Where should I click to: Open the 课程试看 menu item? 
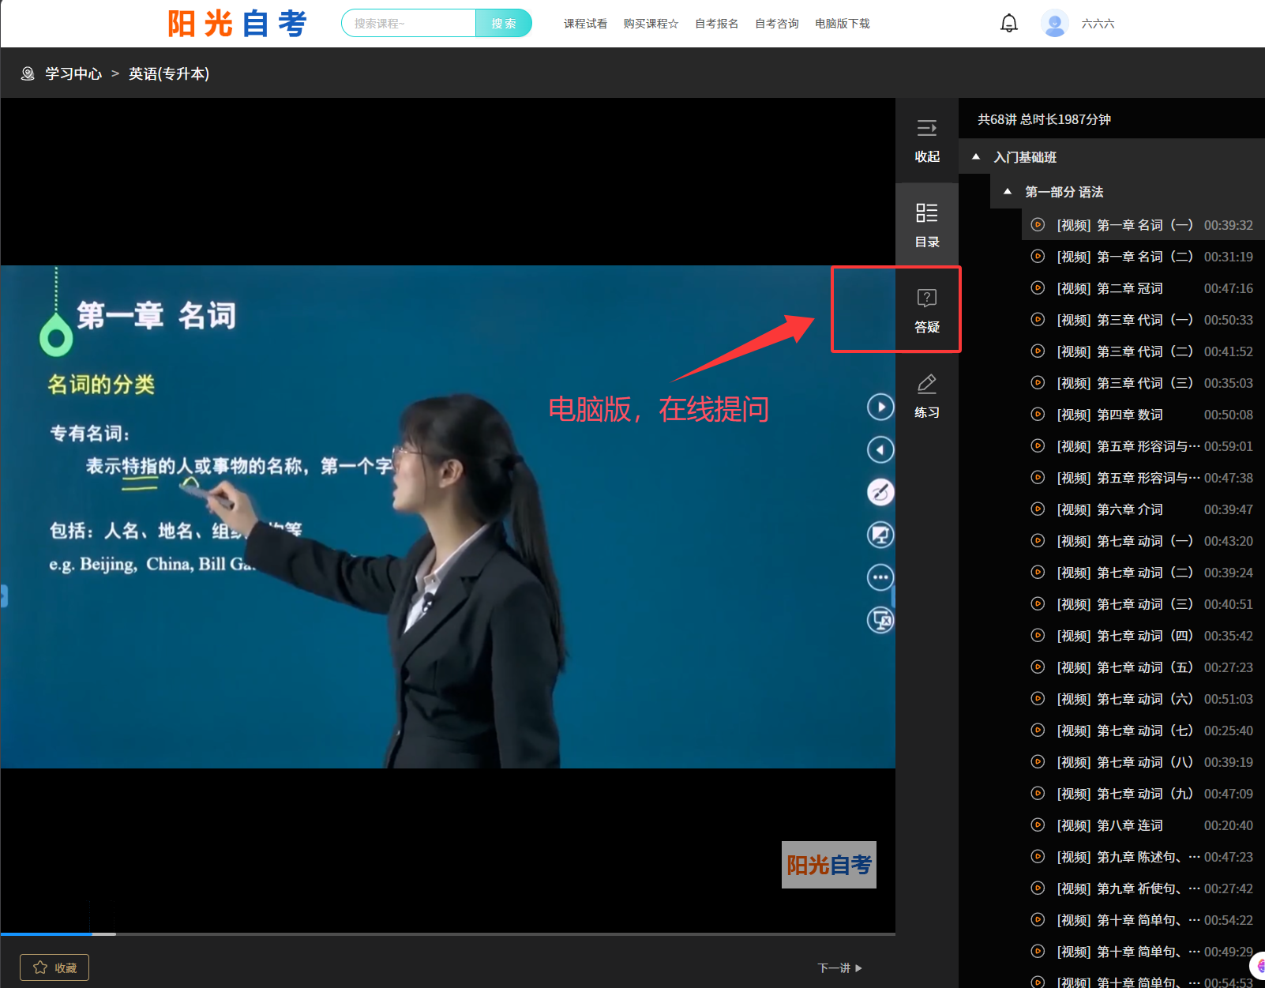click(585, 24)
